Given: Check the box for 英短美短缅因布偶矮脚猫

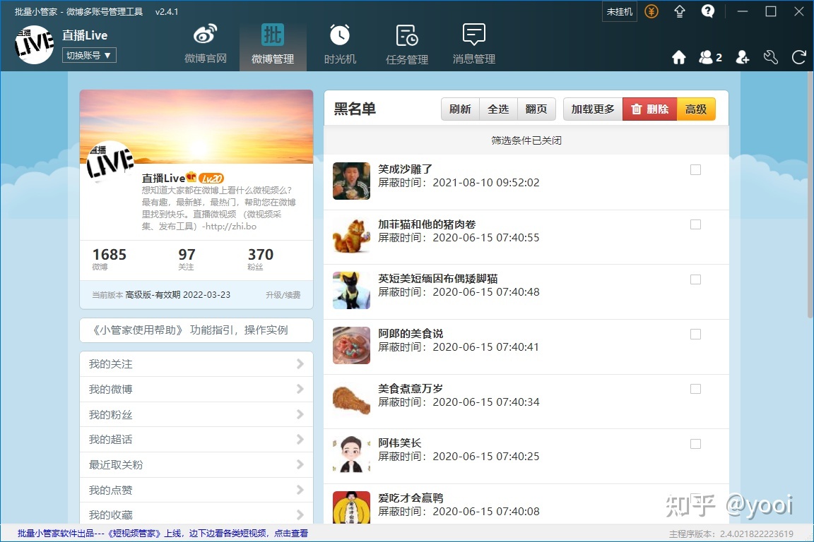Looking at the screenshot, I should (695, 279).
